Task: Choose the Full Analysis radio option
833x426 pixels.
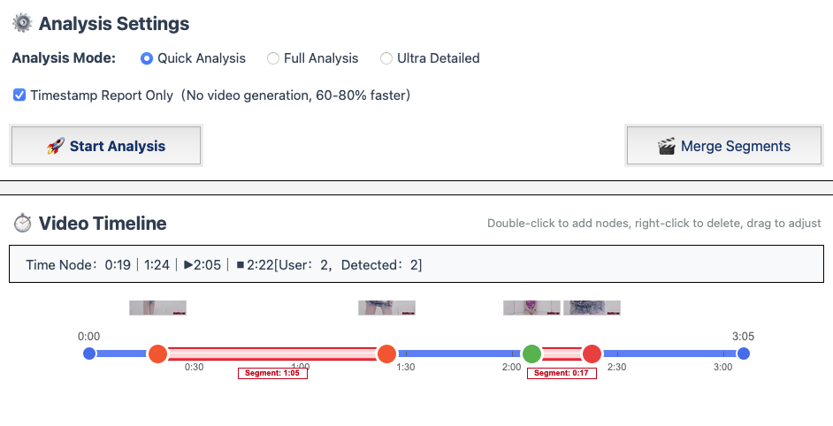Action: [273, 58]
